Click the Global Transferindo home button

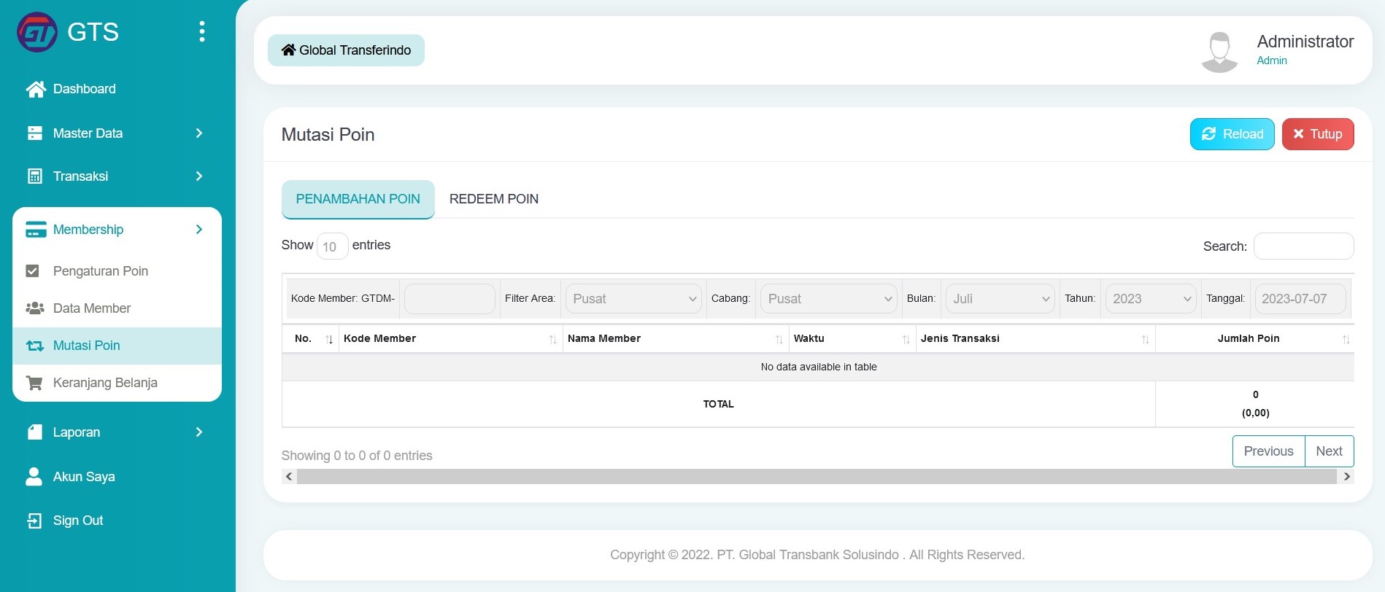click(346, 50)
